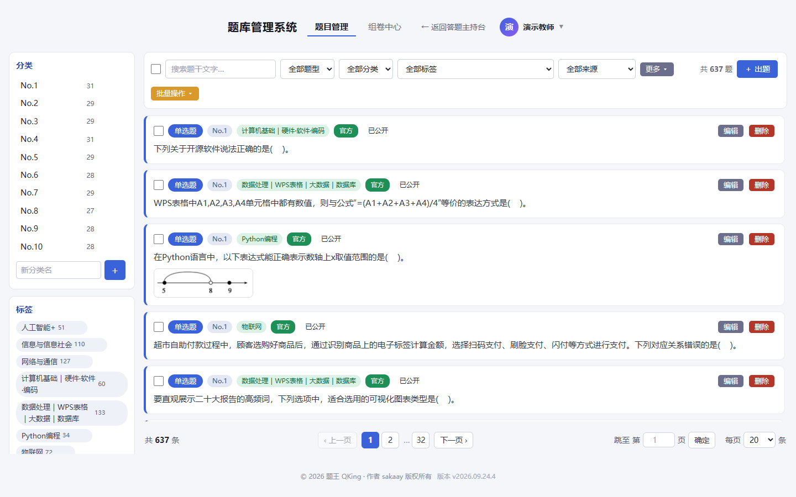This screenshot has width=796, height=497.
Task: Select category No.7 in the sidebar
Action: pyautogui.click(x=57, y=193)
